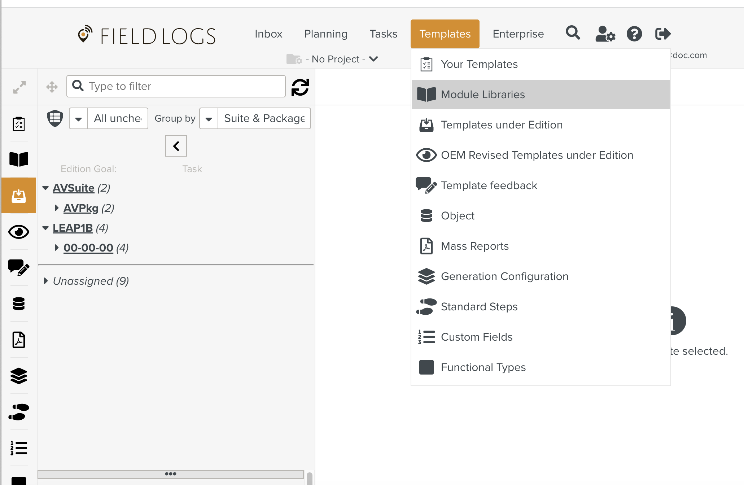Click the logout arrow icon
The width and height of the screenshot is (744, 485).
click(663, 34)
